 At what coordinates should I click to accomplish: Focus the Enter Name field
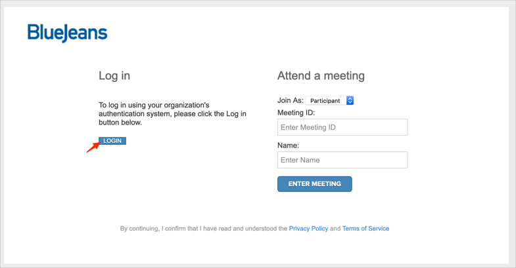tap(342, 160)
